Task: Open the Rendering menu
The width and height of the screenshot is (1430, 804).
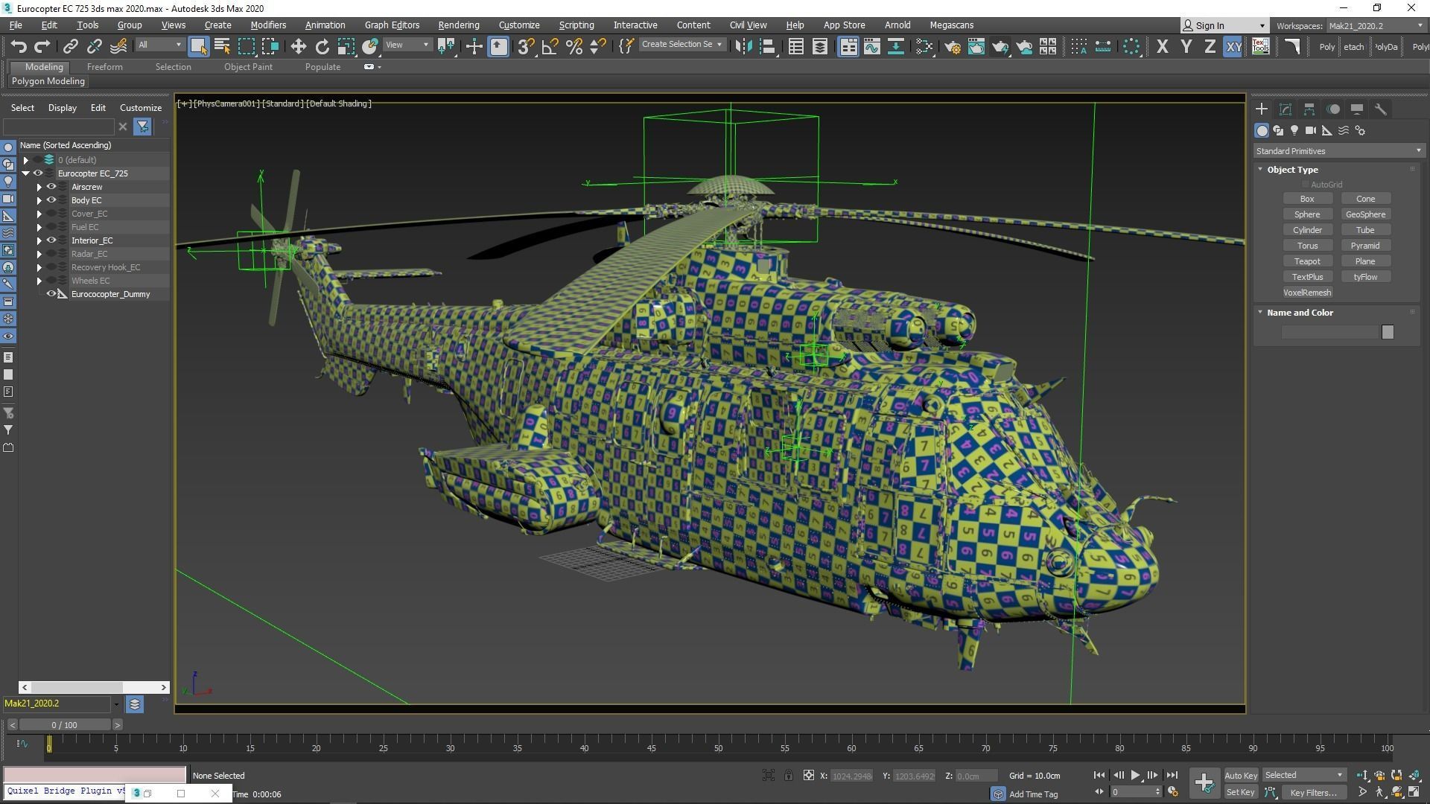Action: point(458,25)
